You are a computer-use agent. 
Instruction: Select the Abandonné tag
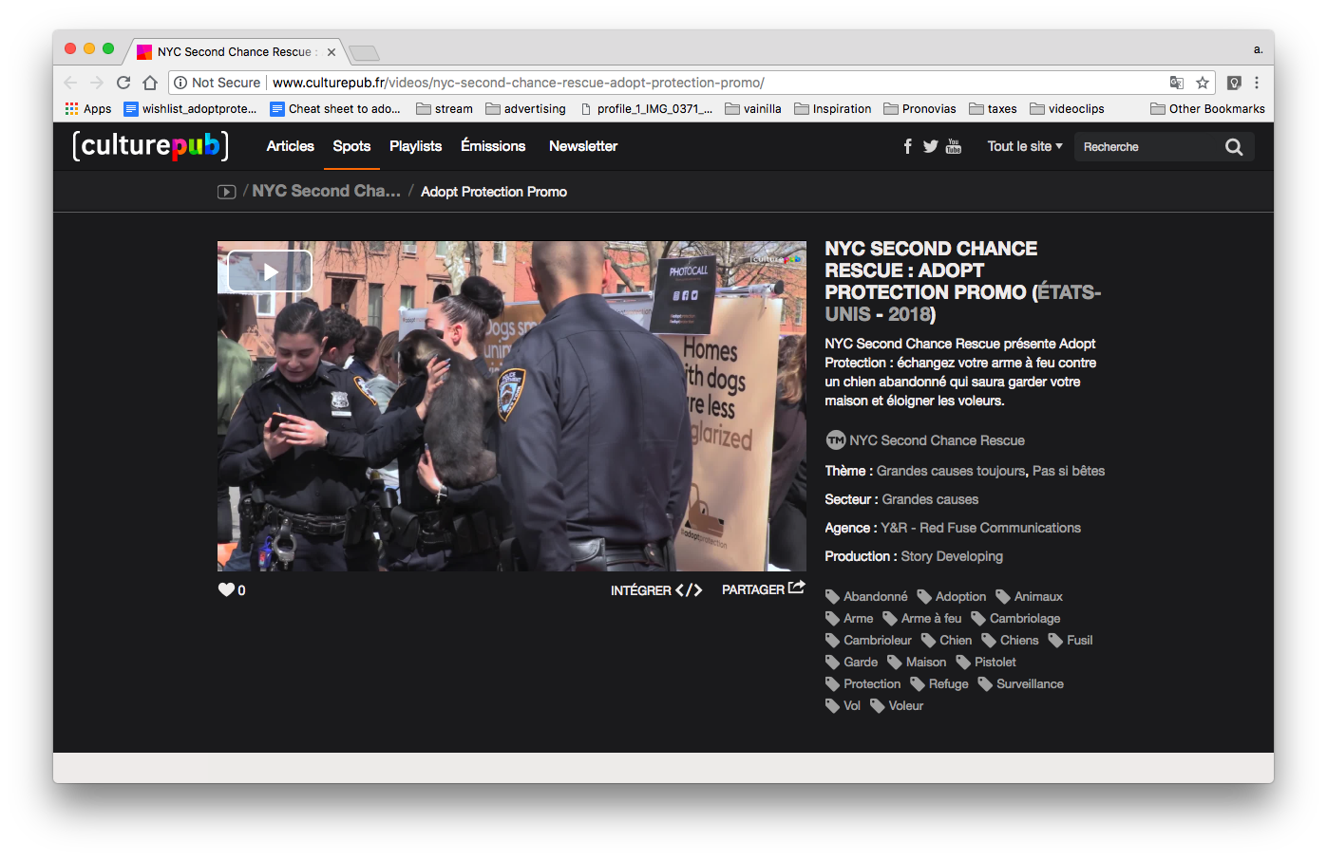coord(866,596)
